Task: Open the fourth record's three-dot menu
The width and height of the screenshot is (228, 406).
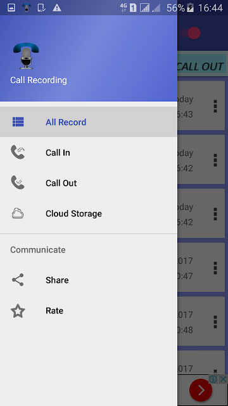Action: click(x=215, y=268)
